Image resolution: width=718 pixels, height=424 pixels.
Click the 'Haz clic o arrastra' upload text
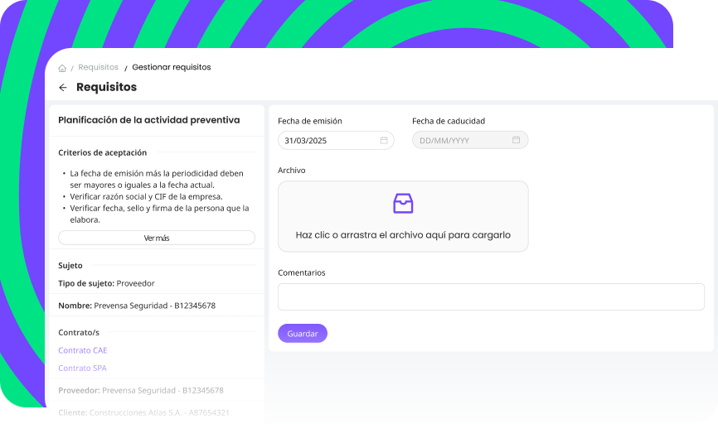pyautogui.click(x=403, y=235)
